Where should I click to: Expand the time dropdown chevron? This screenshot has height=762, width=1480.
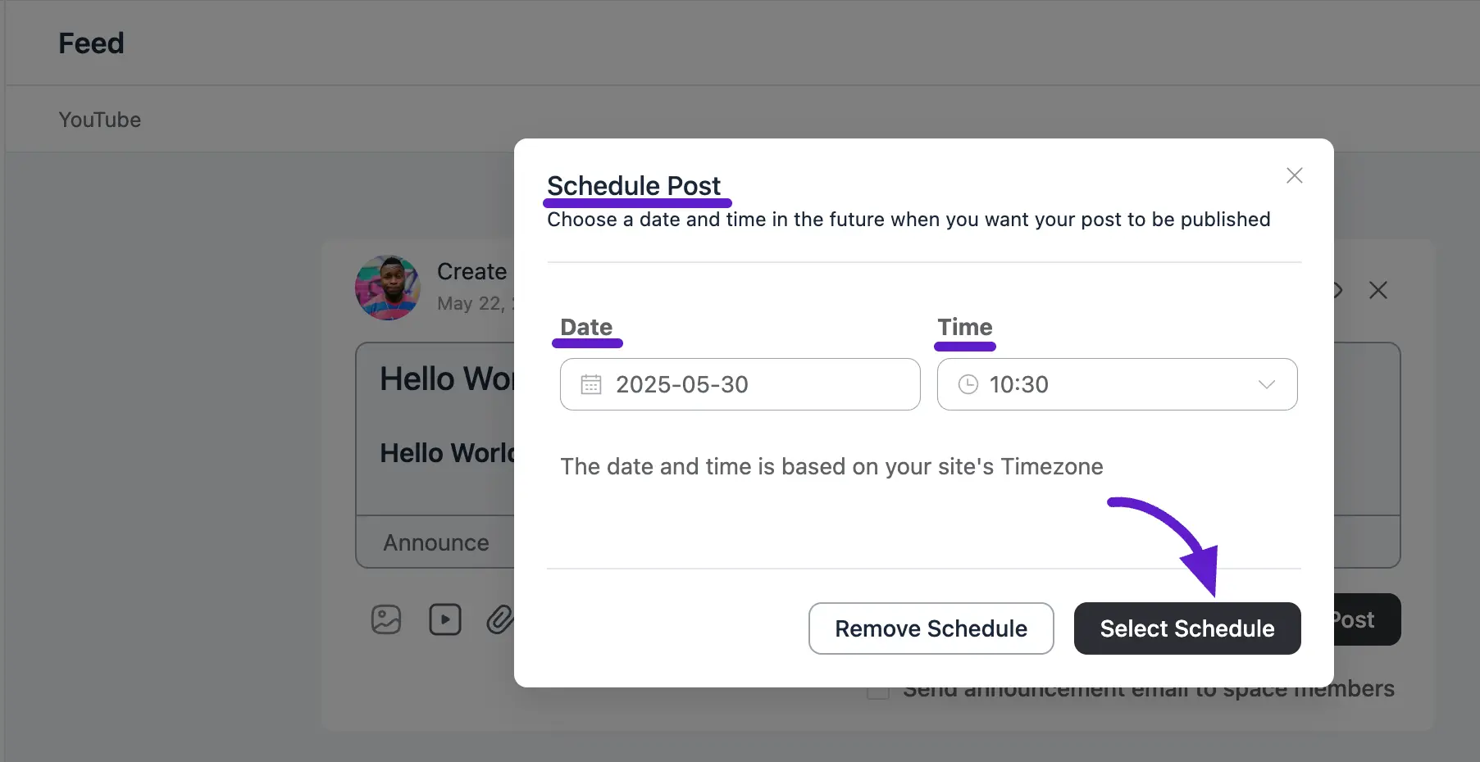tap(1267, 384)
